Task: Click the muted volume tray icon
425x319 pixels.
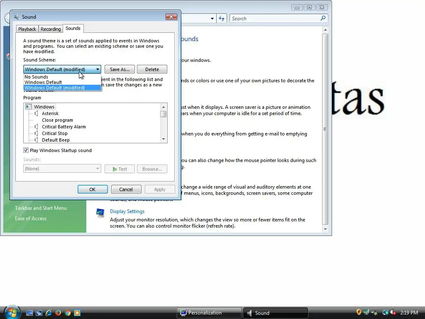Action: click(393, 312)
